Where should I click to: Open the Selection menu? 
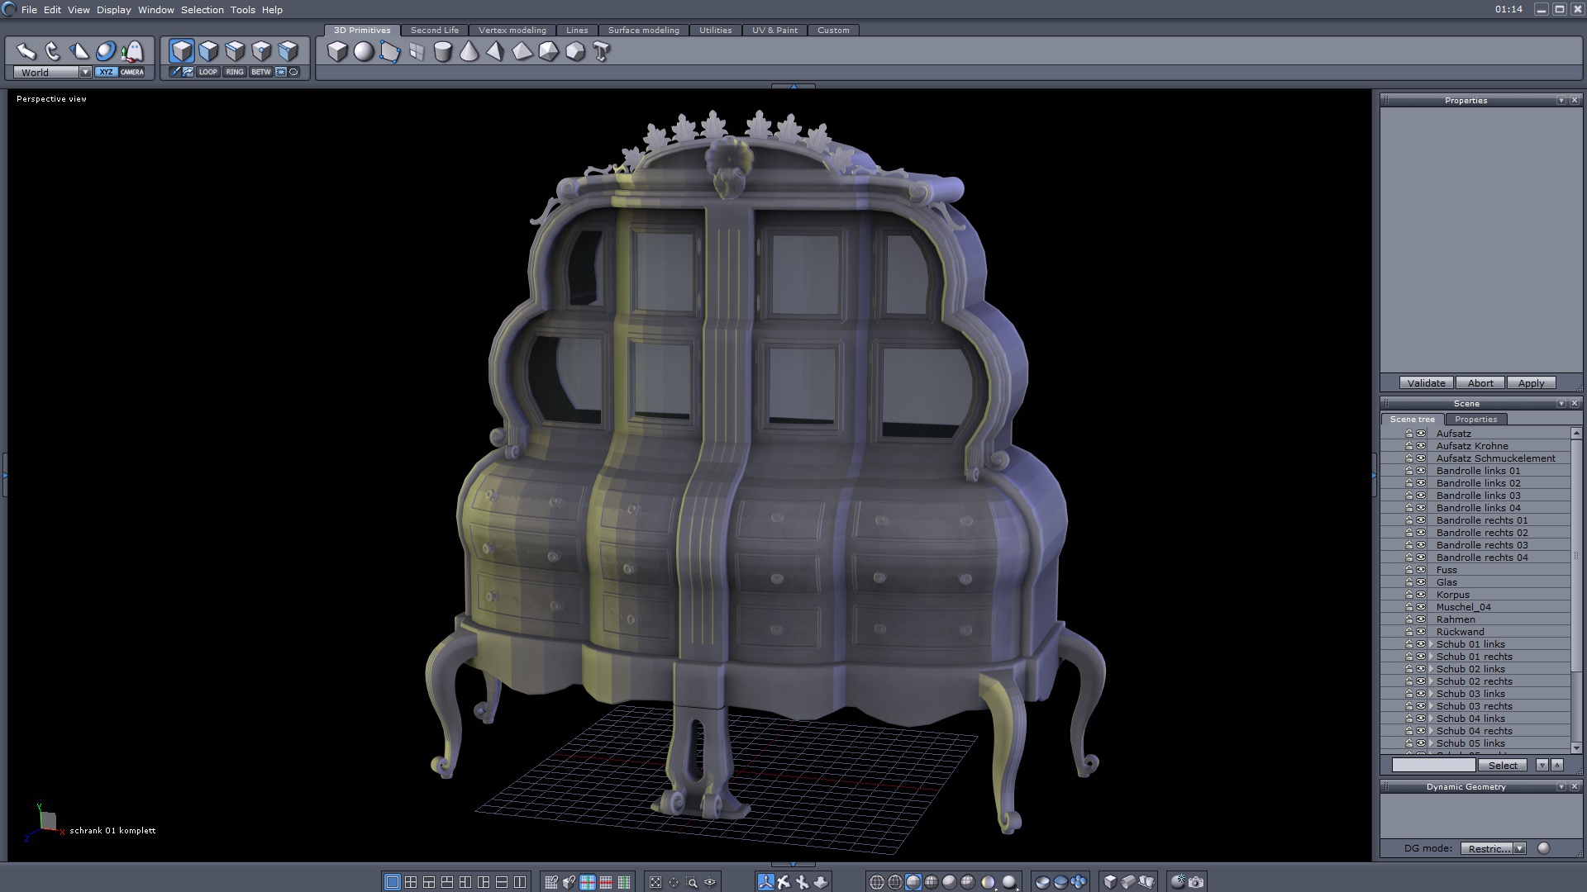click(202, 10)
